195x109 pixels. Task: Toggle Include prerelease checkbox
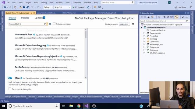54,24
